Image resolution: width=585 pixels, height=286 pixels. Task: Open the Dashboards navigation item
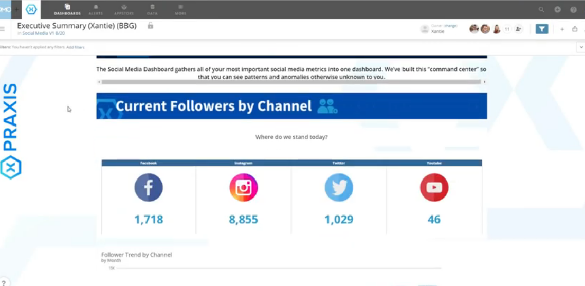pos(67,10)
